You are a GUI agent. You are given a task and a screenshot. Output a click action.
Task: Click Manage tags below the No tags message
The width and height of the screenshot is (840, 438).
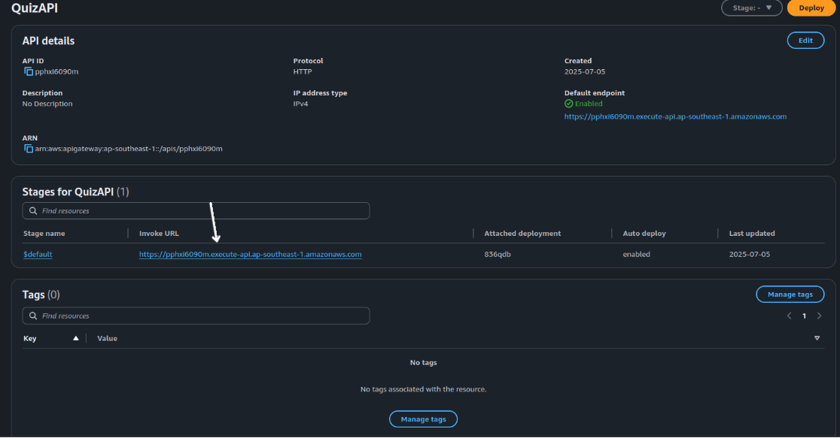pyautogui.click(x=423, y=419)
